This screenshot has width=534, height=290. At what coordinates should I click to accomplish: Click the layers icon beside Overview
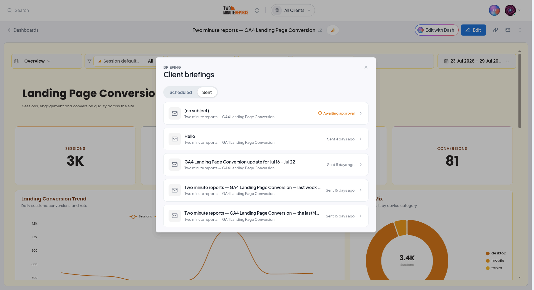click(x=16, y=61)
